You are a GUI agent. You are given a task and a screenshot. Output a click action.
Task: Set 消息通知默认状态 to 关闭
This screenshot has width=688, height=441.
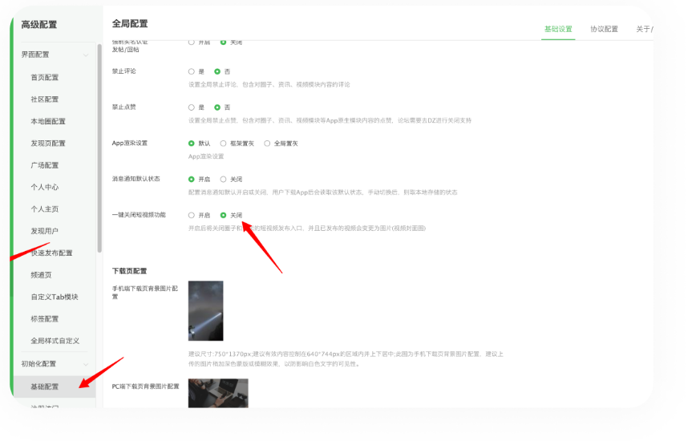(x=224, y=180)
